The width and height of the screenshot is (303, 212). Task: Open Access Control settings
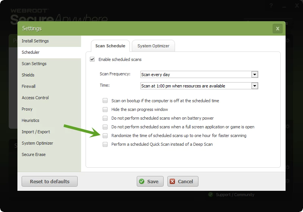click(x=49, y=98)
